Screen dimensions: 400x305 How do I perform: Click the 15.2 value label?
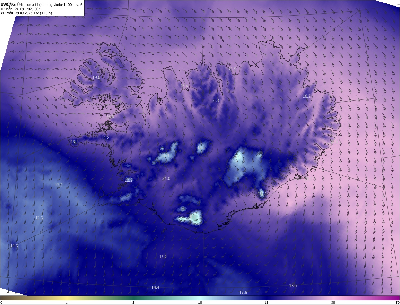click(105, 138)
